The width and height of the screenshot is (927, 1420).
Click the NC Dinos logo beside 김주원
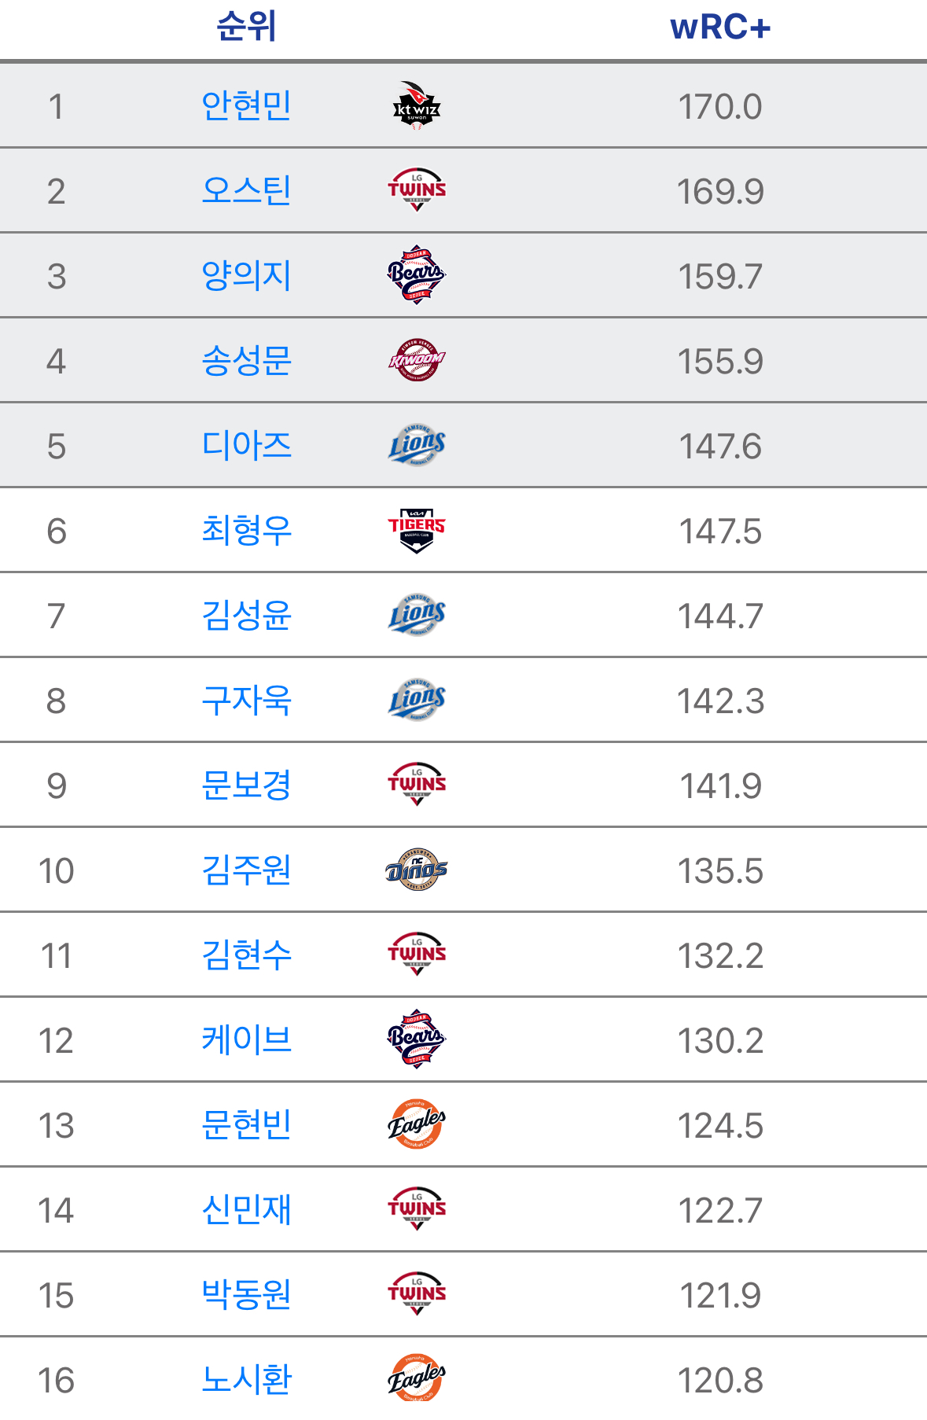point(417,870)
